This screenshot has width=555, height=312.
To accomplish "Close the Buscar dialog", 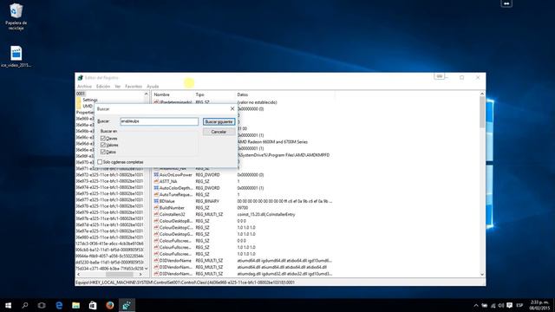I will pyautogui.click(x=232, y=109).
